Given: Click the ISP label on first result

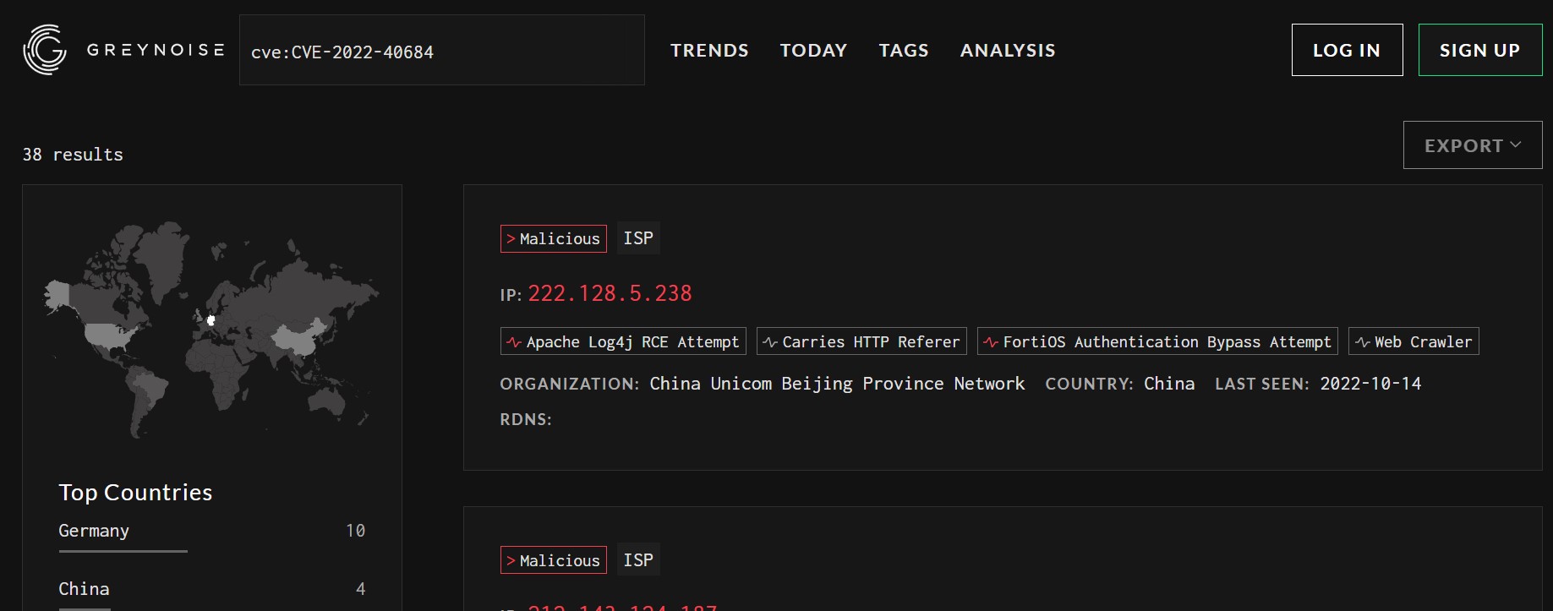Looking at the screenshot, I should click(x=638, y=238).
